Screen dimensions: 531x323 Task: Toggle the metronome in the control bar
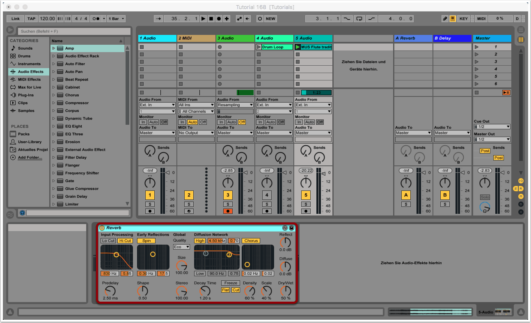[x=96, y=19]
